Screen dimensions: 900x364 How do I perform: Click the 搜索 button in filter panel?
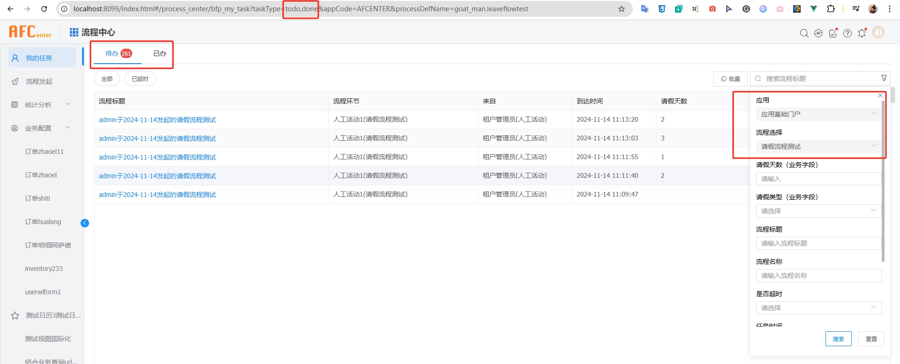pos(838,339)
